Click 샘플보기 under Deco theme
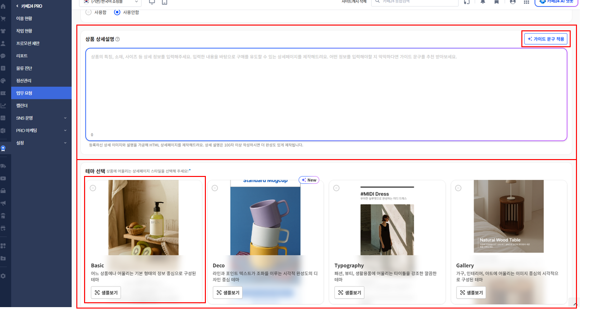 228,293
